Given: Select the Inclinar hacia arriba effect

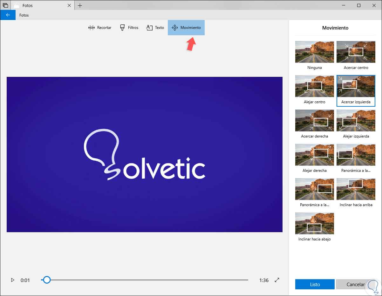Looking at the screenshot, I should [x=356, y=189].
